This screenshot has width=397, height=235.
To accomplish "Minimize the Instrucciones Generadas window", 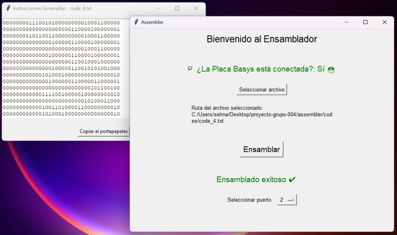I will tap(159, 8).
